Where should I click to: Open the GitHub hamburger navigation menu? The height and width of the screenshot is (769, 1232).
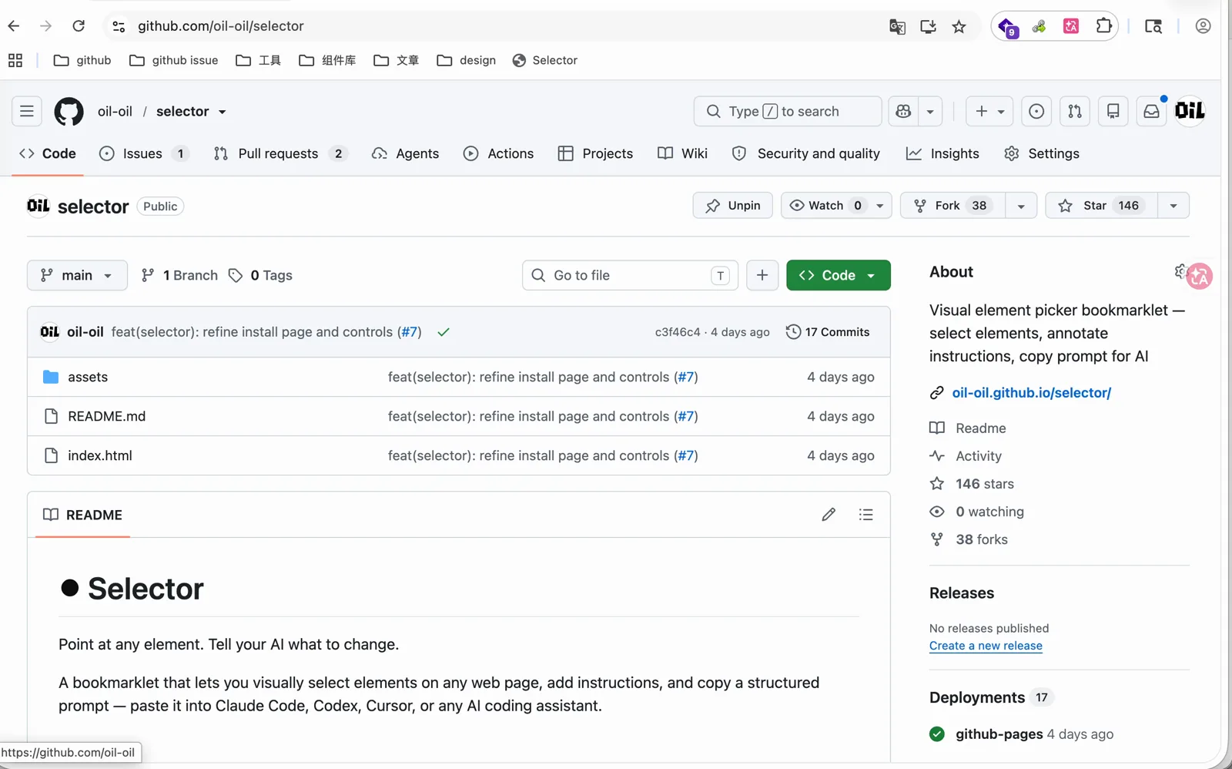pos(27,112)
